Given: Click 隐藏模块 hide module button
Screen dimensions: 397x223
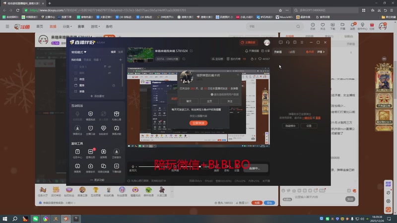Looking at the screenshot, I should click(x=290, y=126).
